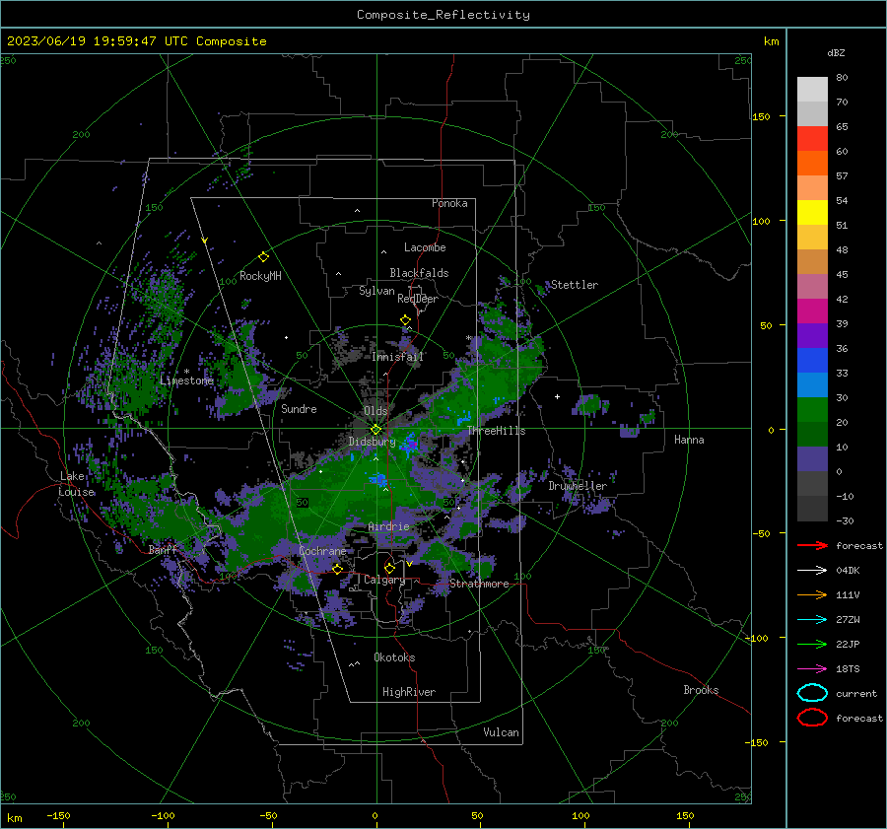Viewport: 887px width, 829px height.
Task: Click the Cochrane label
Action: point(322,551)
